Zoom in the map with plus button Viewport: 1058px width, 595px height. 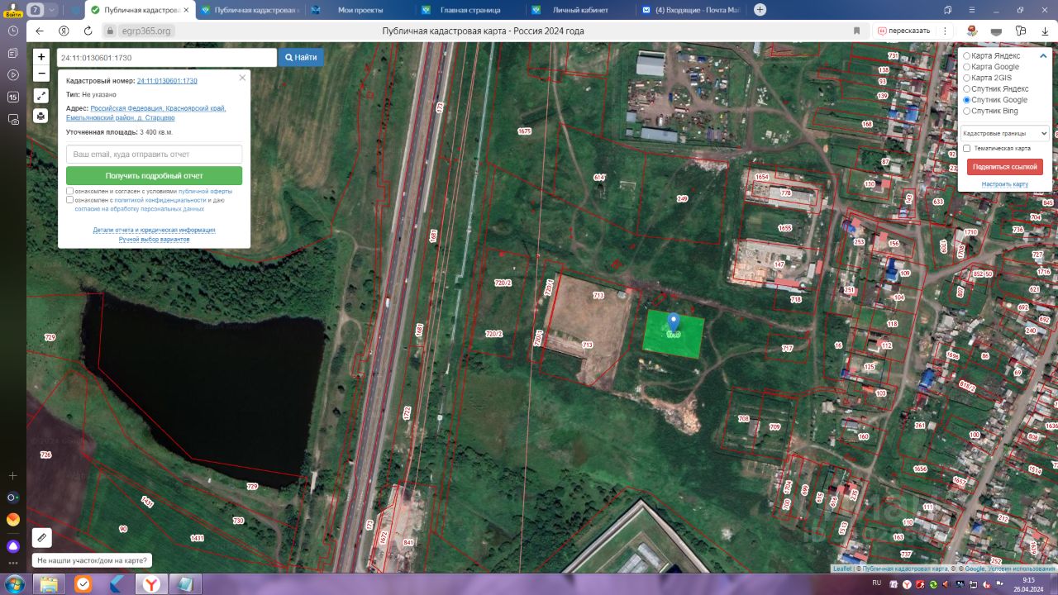[41, 57]
